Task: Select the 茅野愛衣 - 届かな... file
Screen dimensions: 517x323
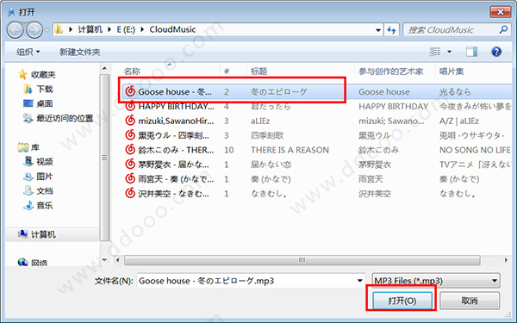Action: [x=173, y=165]
